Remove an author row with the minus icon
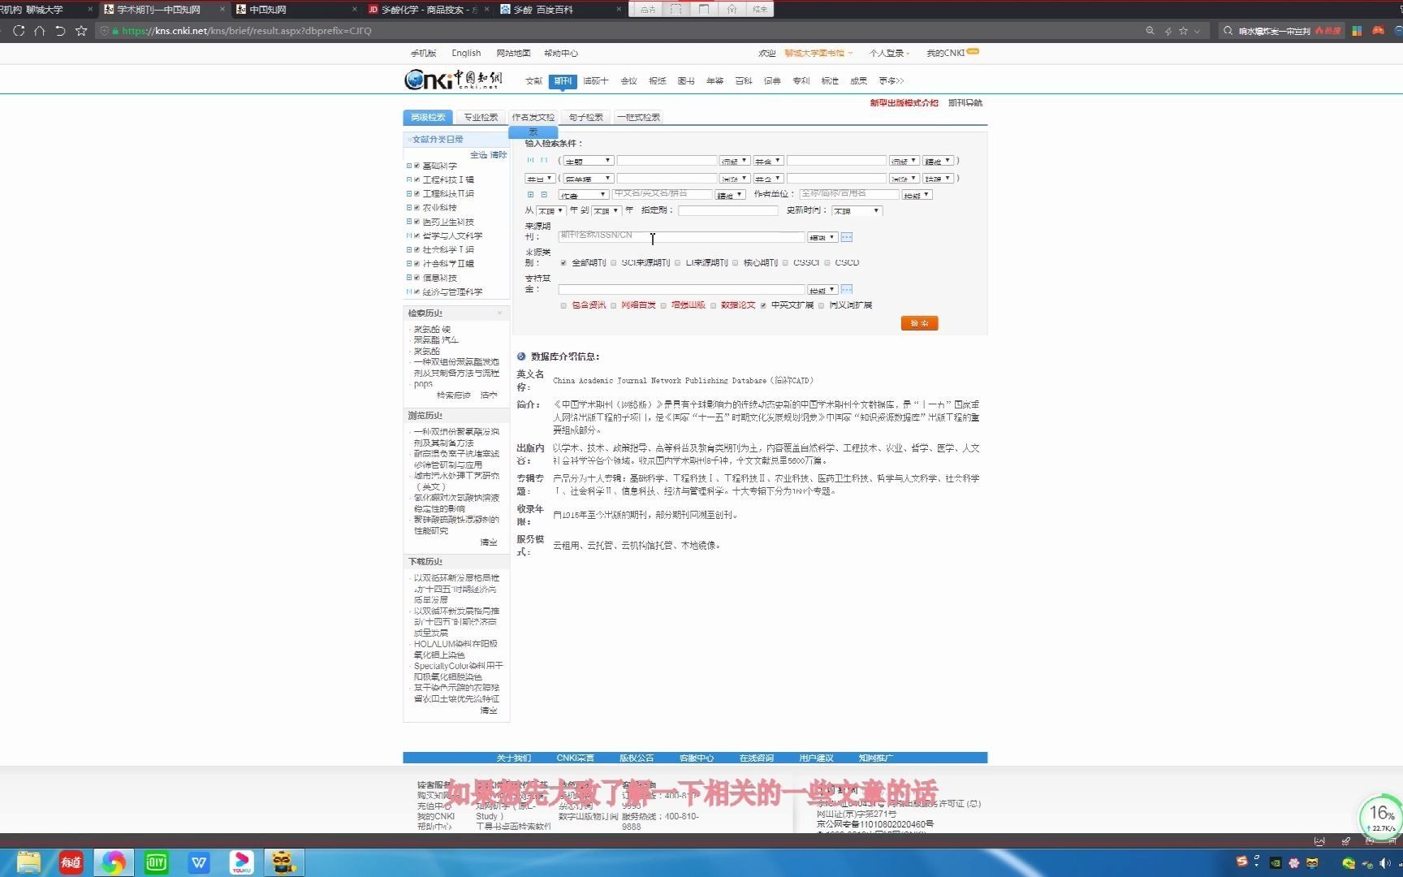Image resolution: width=1403 pixels, height=877 pixels. coord(544,195)
